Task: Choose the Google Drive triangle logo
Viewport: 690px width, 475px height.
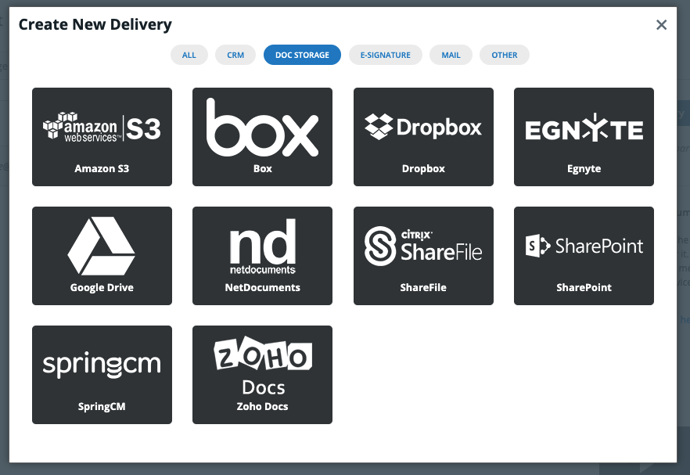Action: [x=102, y=246]
